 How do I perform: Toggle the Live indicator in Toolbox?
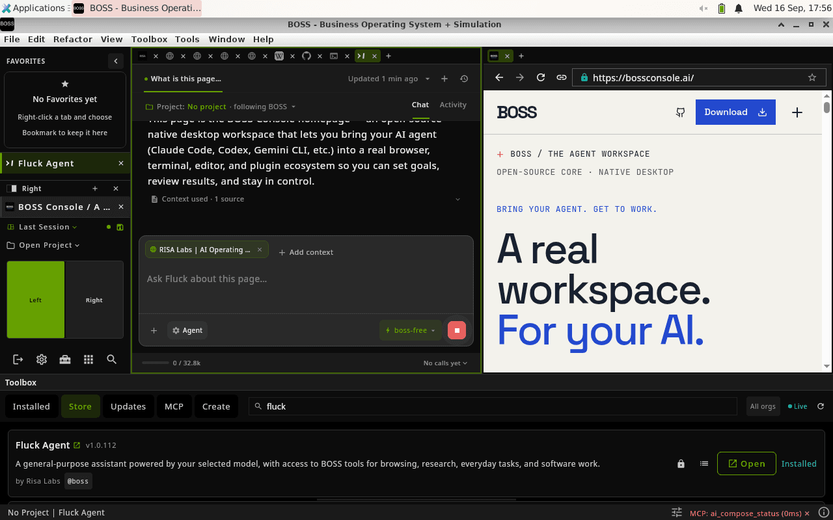[x=797, y=406]
